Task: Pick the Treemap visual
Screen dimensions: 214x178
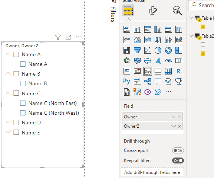Action: coord(179,50)
